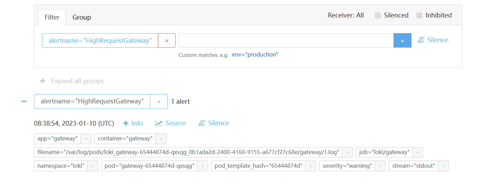Screen dimensions: 489x190
Task: Toggle the Inhibited checkbox
Action: [419, 15]
